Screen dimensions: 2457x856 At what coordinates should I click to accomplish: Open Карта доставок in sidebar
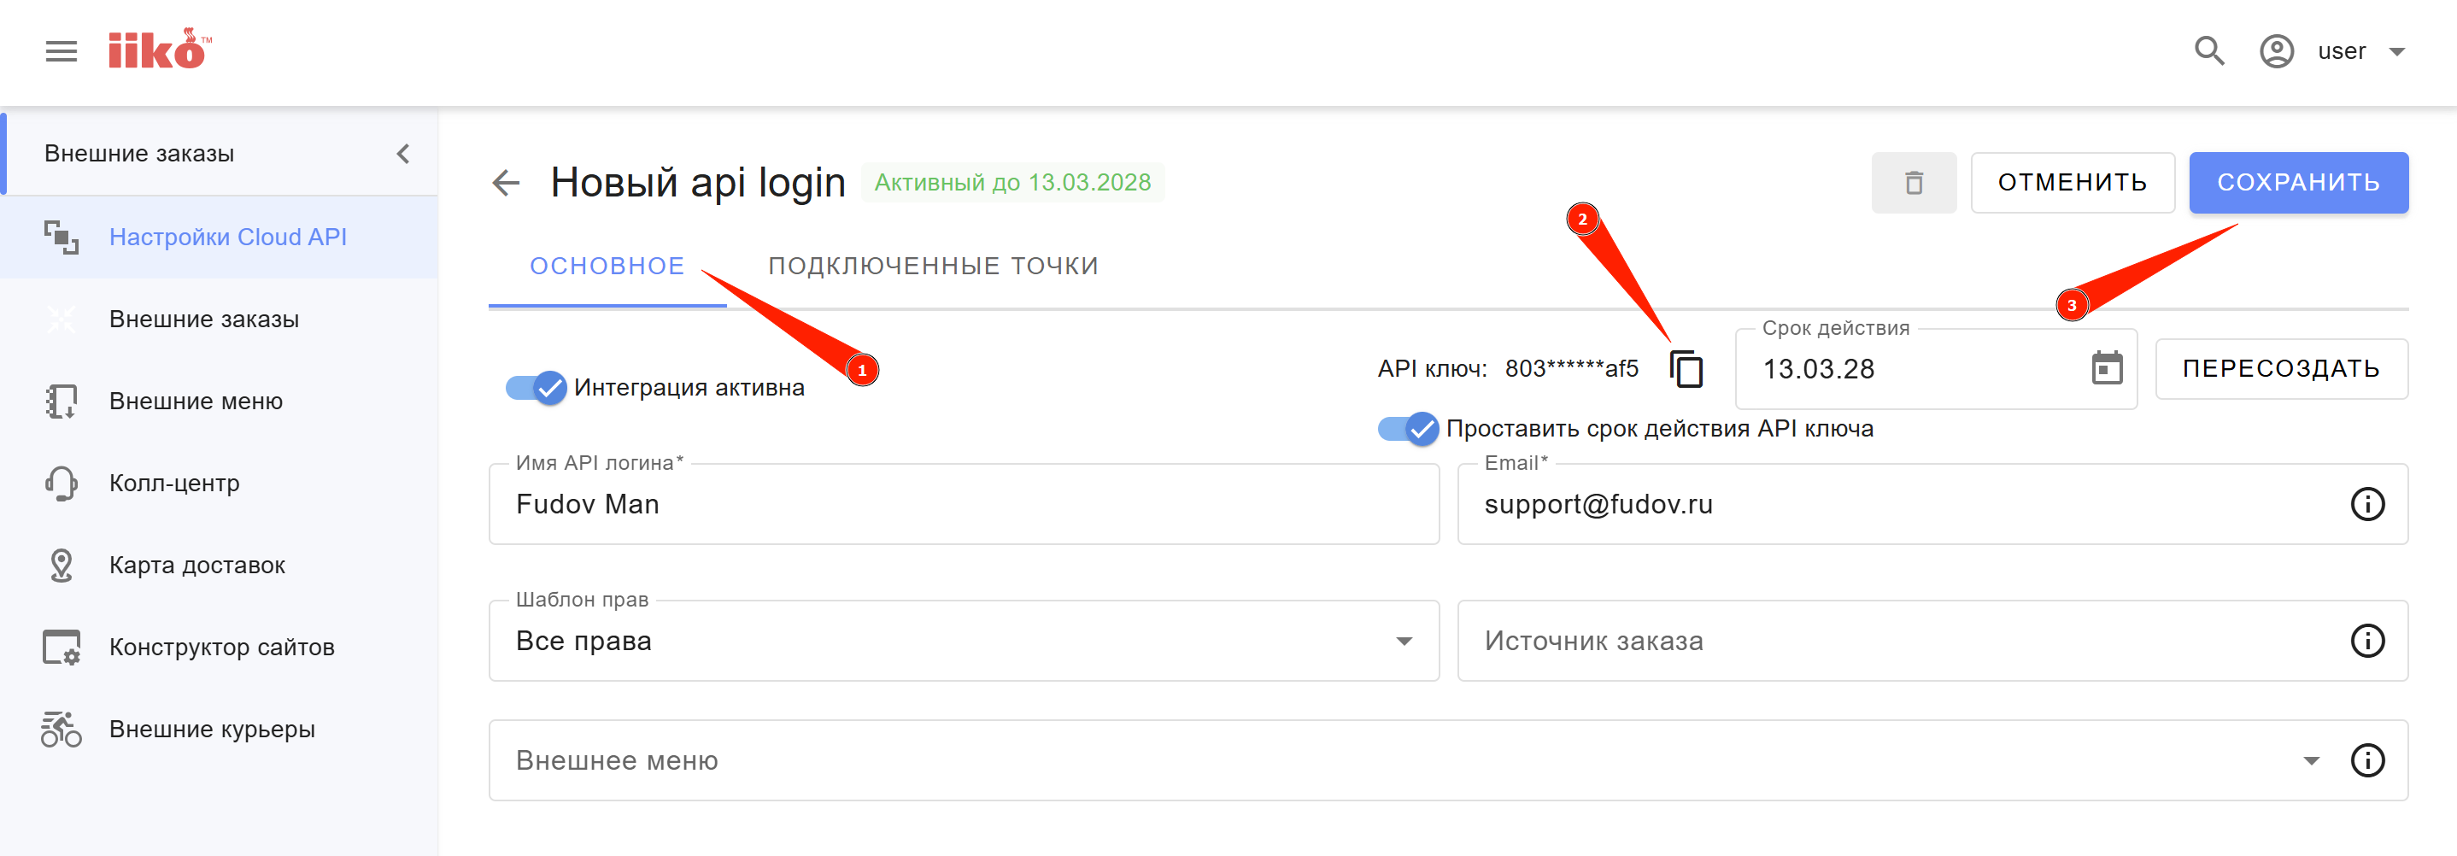(196, 566)
